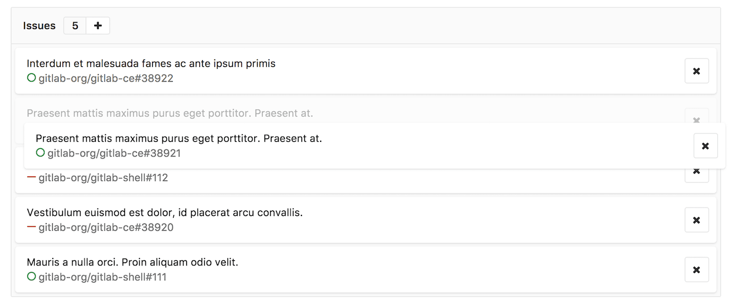The width and height of the screenshot is (731, 304).
Task: Click the open status icon of gitlab-ce#38922
Action: pyautogui.click(x=32, y=78)
